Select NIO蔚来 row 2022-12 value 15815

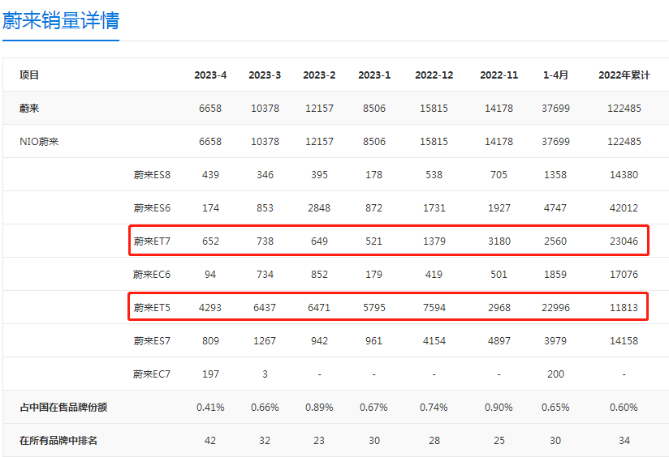pyautogui.click(x=434, y=142)
